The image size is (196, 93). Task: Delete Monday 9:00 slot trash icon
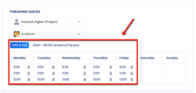pyautogui.click(x=29, y=67)
